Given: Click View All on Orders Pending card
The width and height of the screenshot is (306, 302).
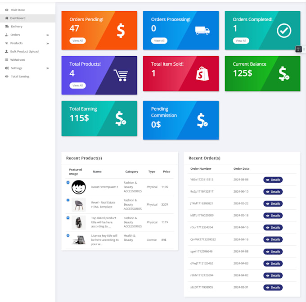Looking at the screenshot, I should pyautogui.click(x=78, y=41).
